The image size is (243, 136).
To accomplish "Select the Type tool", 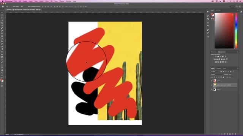I will pos(2,60).
